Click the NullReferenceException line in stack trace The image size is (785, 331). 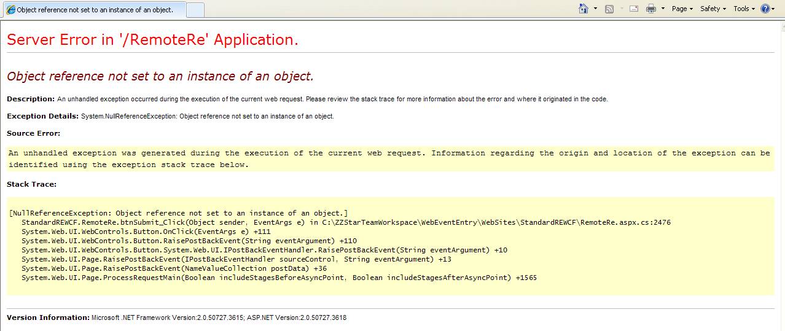pyautogui.click(x=179, y=213)
